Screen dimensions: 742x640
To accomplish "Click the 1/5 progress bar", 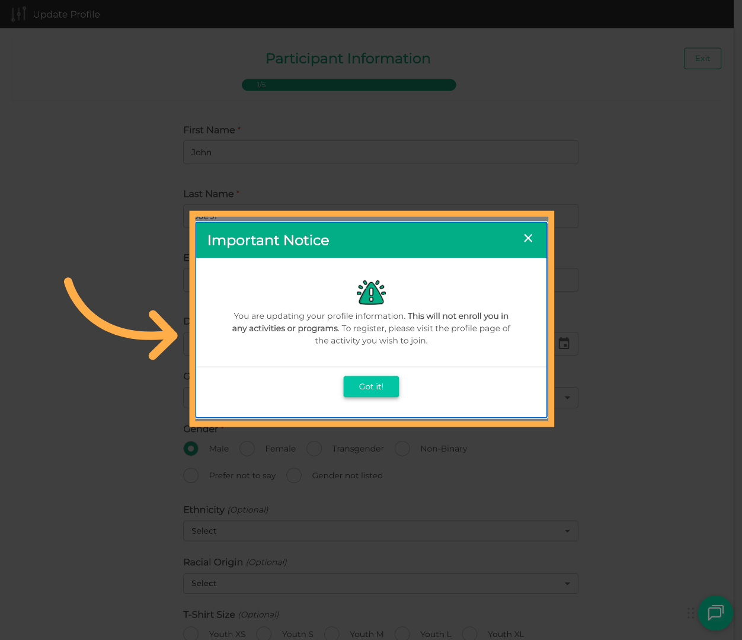I will click(x=348, y=85).
